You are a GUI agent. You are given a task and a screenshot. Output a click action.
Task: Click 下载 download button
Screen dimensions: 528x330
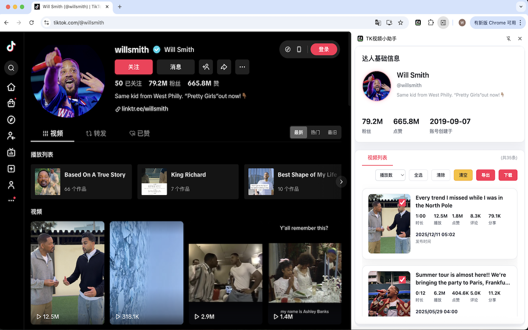[x=508, y=175]
